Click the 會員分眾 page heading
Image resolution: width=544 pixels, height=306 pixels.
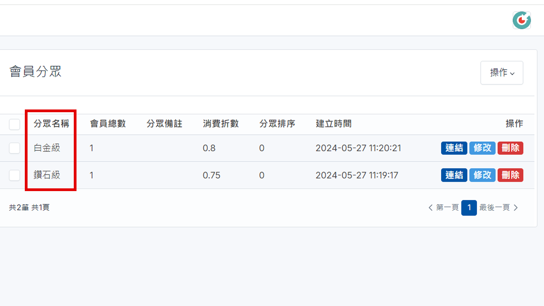[35, 72]
